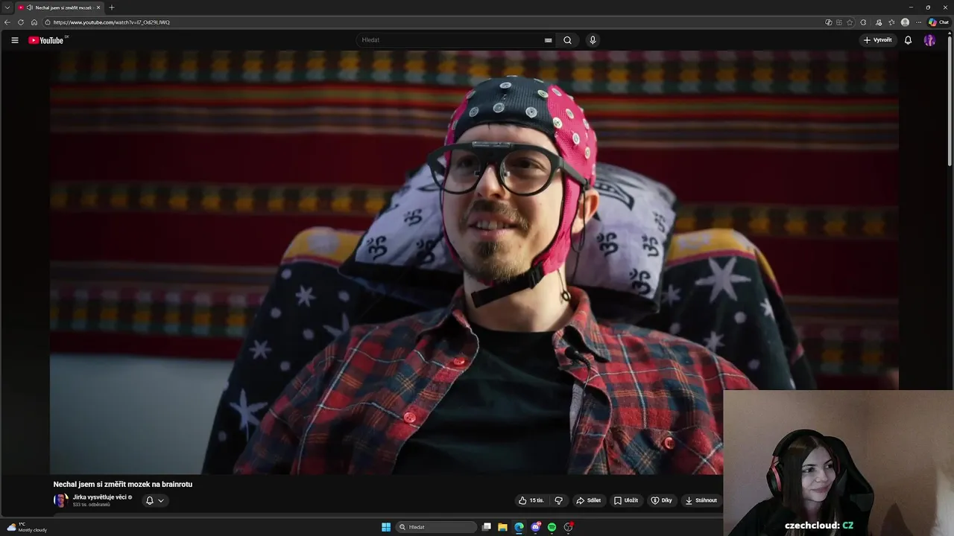Click the Díky thanks button

(x=662, y=500)
